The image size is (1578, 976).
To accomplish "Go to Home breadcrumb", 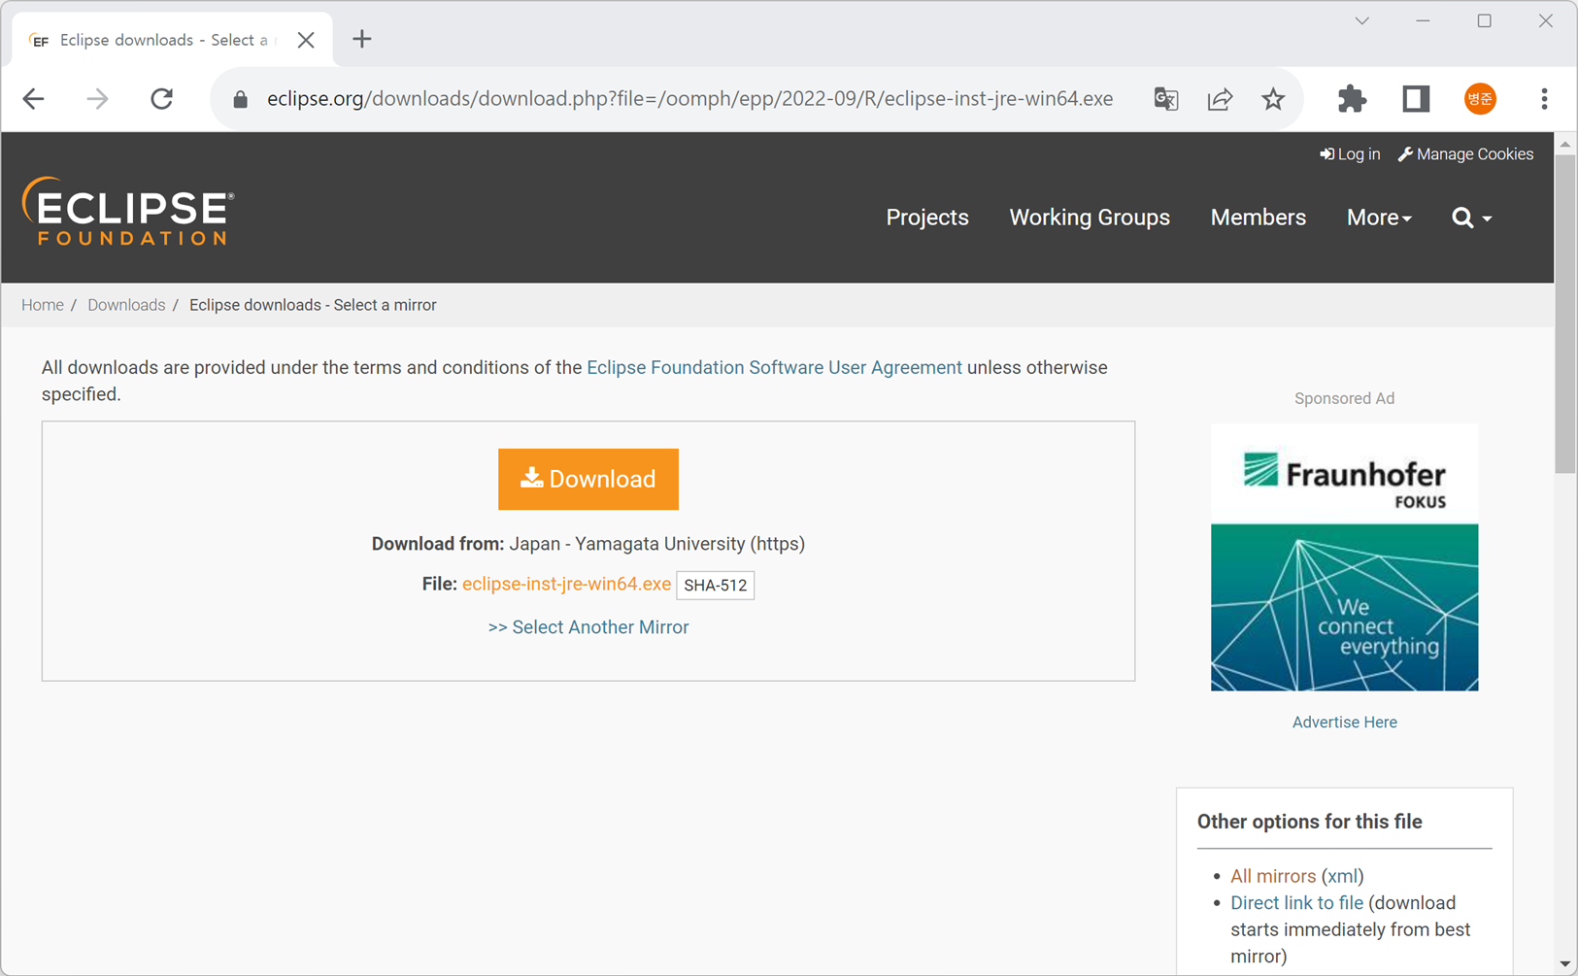I will click(x=43, y=305).
